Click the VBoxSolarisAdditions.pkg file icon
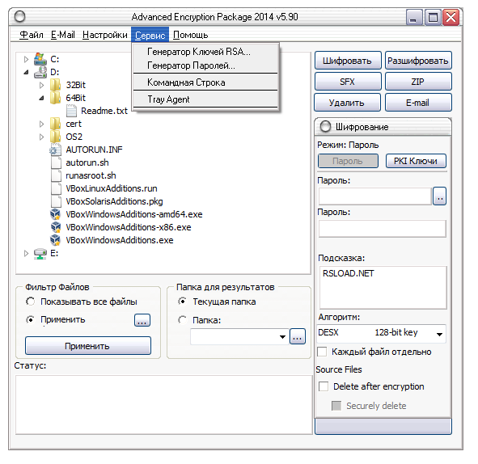478x464 pixels. [56, 201]
